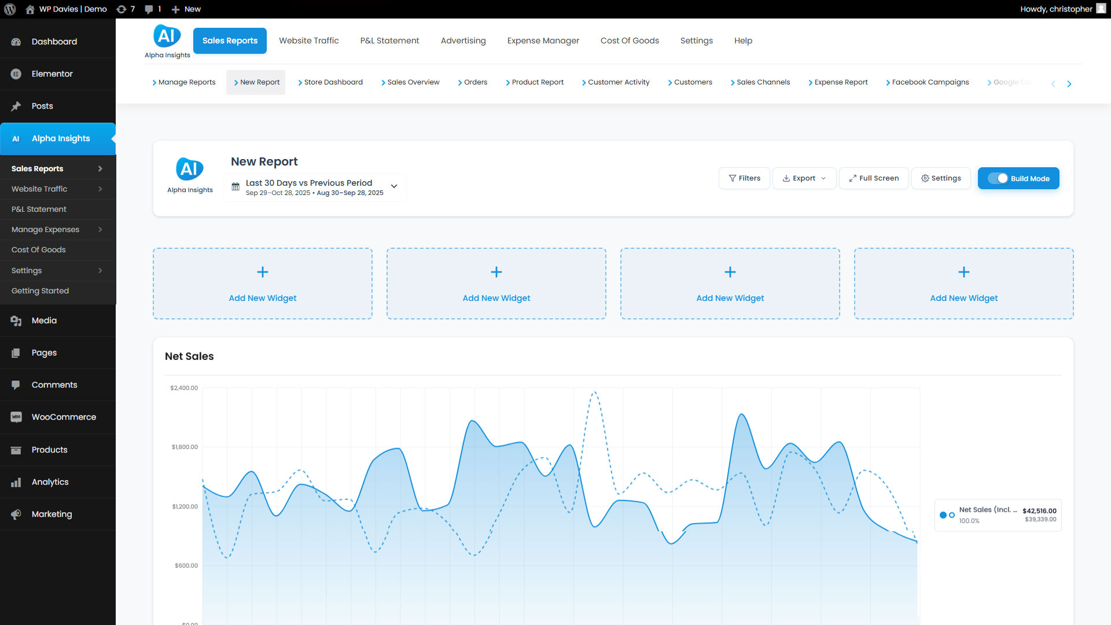Open the comments bubble in admin bar
The width and height of the screenshot is (1111, 625).
coord(149,9)
